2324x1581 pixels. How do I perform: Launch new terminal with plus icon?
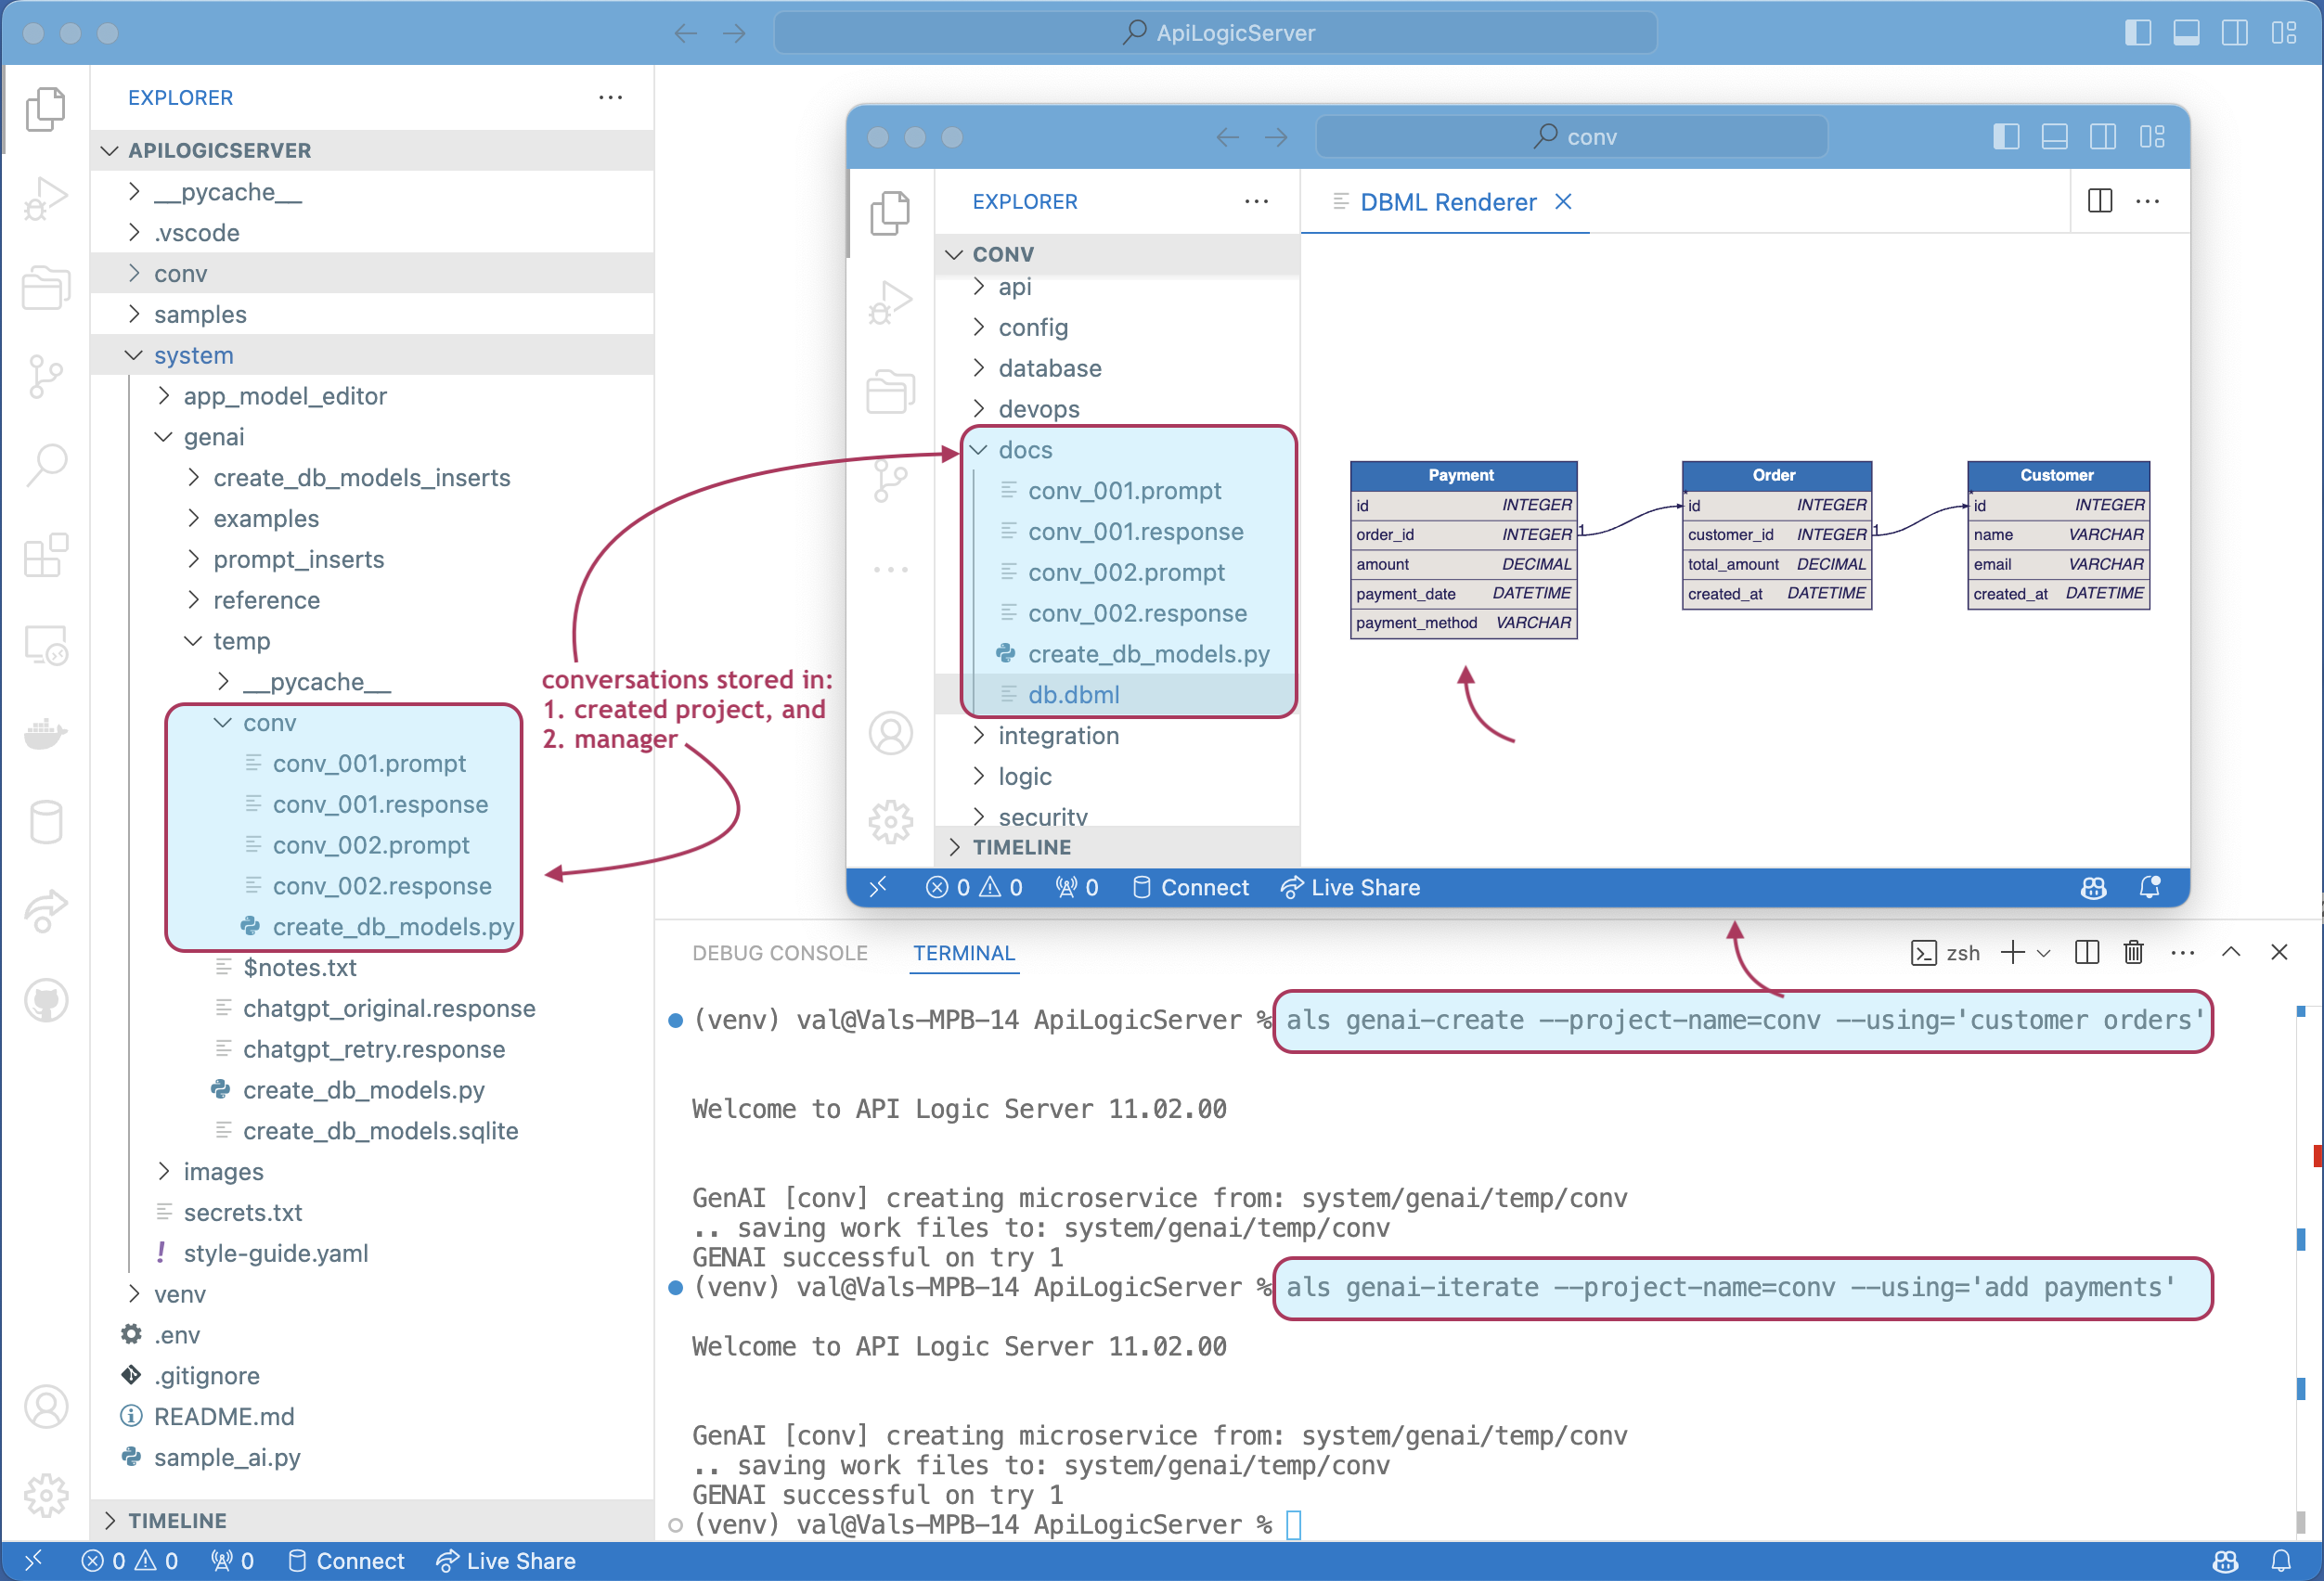(x=2013, y=951)
